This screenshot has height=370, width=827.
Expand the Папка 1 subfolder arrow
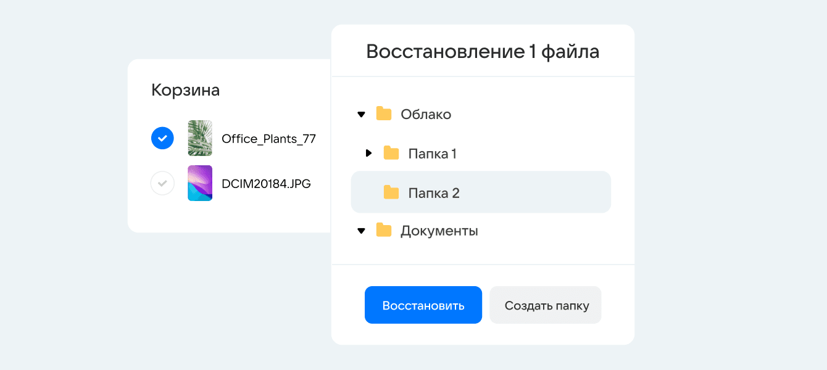(x=368, y=153)
